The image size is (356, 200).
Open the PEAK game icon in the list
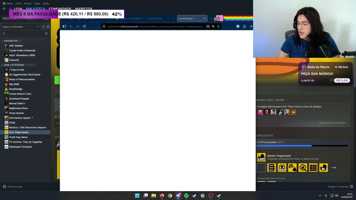coord(6,122)
